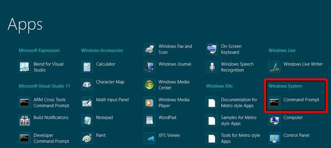Open the Windows Journal icon
This screenshot has width=331, height=148.
click(x=150, y=67)
